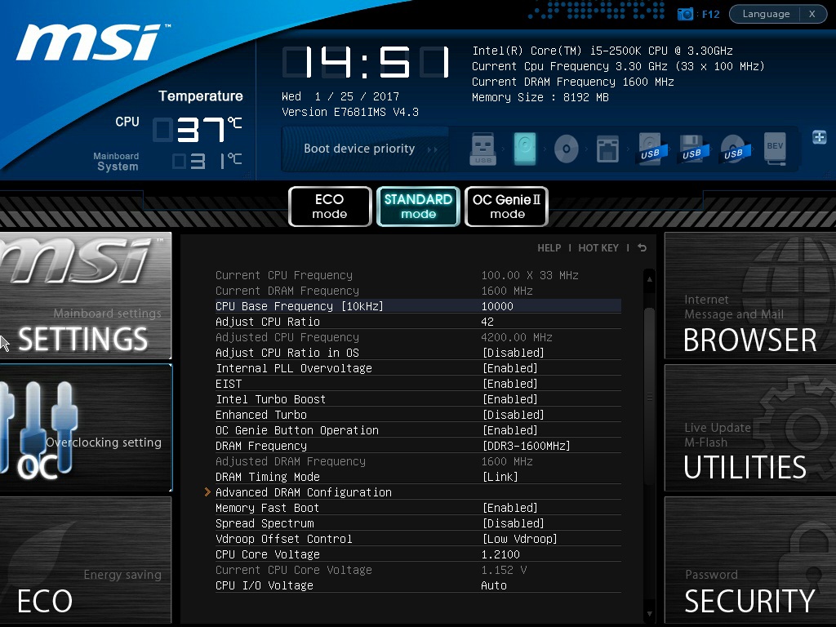Click the settings list scrollbar down arrow
836x627 pixels.
point(649,614)
